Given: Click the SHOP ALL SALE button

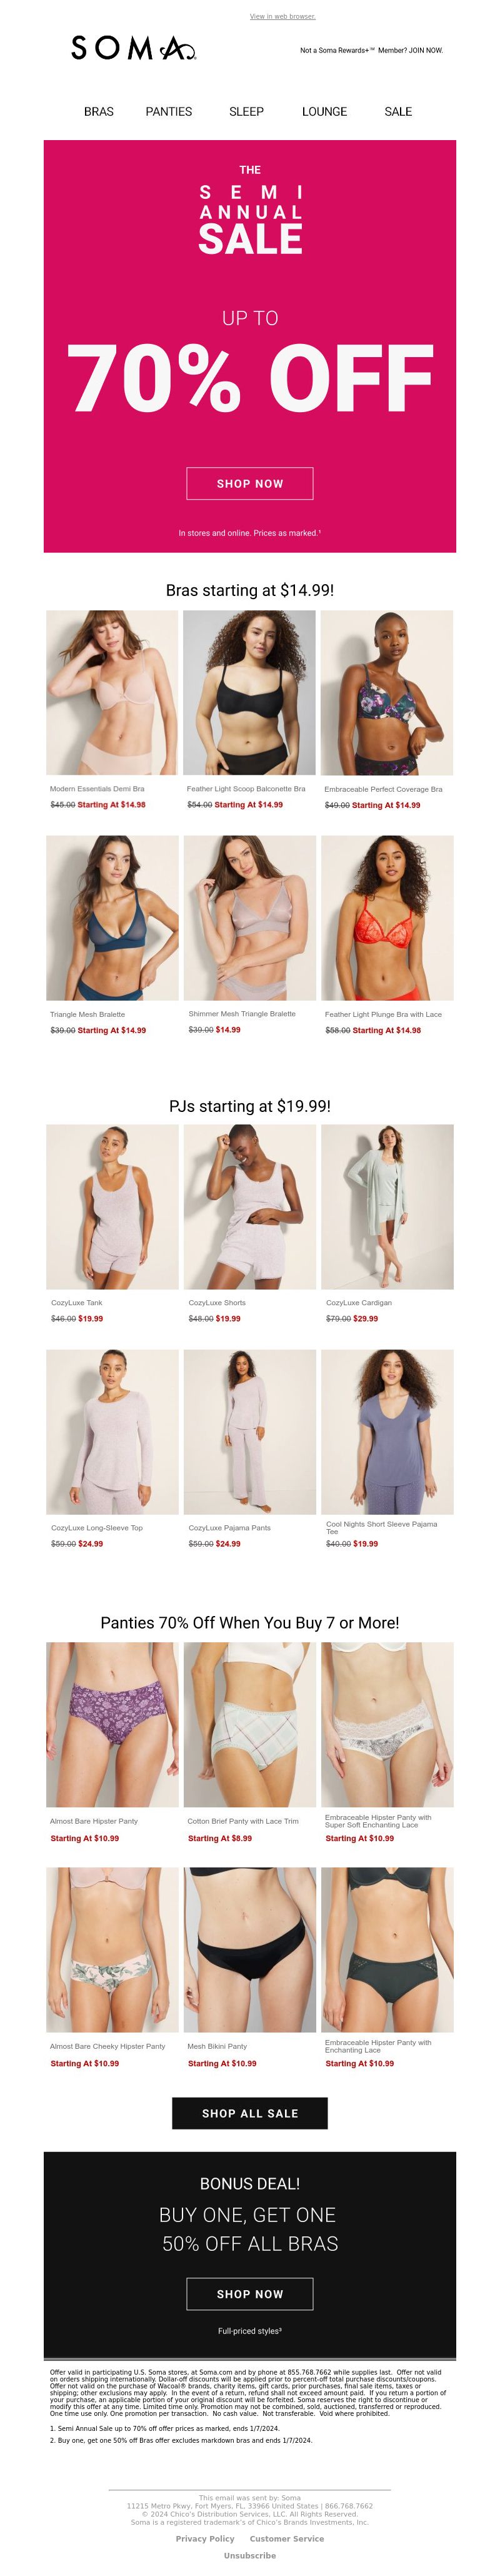Looking at the screenshot, I should point(250,2113).
